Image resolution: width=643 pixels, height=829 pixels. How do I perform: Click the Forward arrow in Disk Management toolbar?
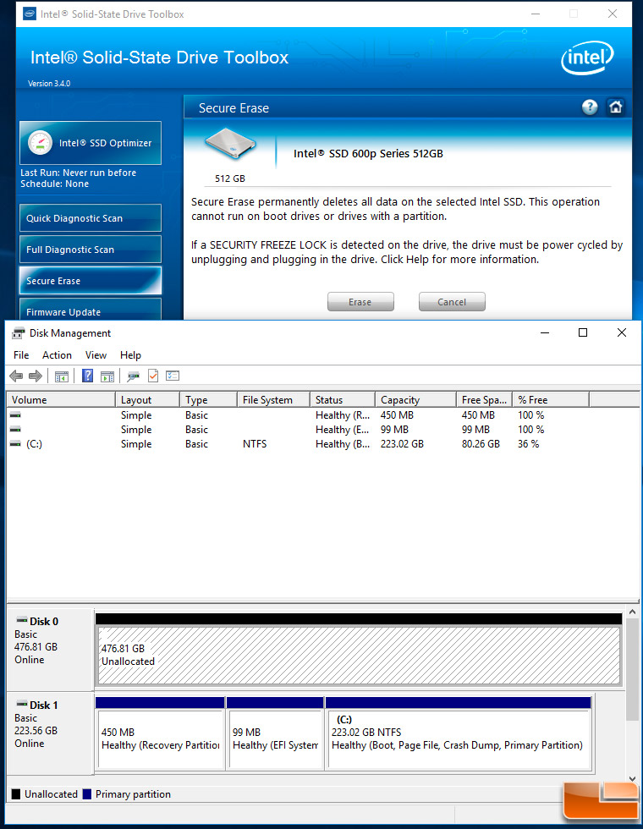coord(36,376)
